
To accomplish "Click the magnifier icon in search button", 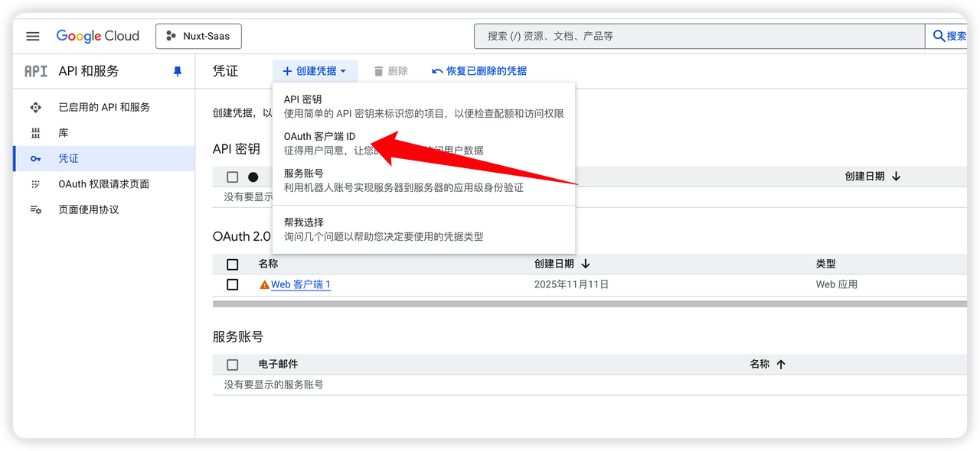I will (x=939, y=36).
